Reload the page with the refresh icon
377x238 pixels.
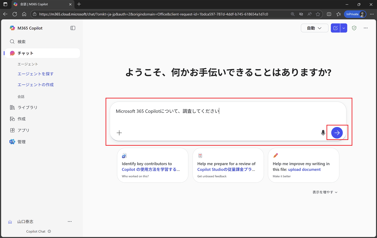(15, 14)
